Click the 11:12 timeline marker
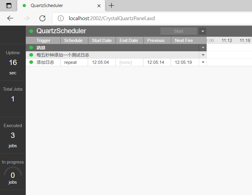Screen dimensions: 252x195 click(x=227, y=40)
